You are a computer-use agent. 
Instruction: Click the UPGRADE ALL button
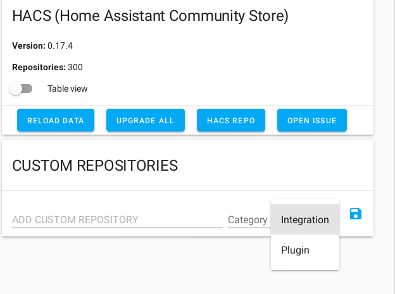[146, 120]
